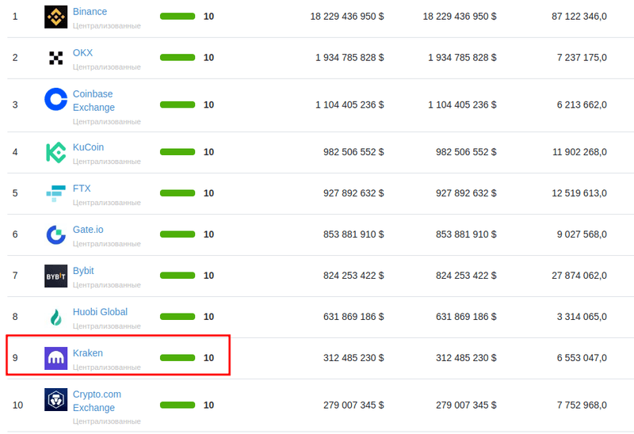634x434 pixels.
Task: Click the Crypto.com Exchange logo icon
Action: [55, 399]
